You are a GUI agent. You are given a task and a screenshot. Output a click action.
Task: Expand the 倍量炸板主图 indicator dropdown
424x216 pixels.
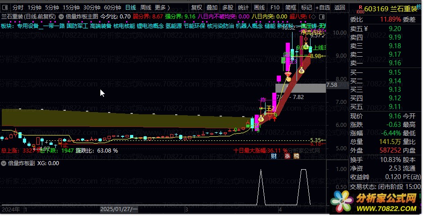point(61,17)
